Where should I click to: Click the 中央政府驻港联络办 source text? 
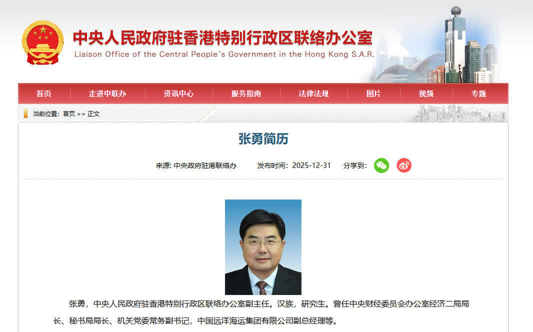tap(205, 166)
